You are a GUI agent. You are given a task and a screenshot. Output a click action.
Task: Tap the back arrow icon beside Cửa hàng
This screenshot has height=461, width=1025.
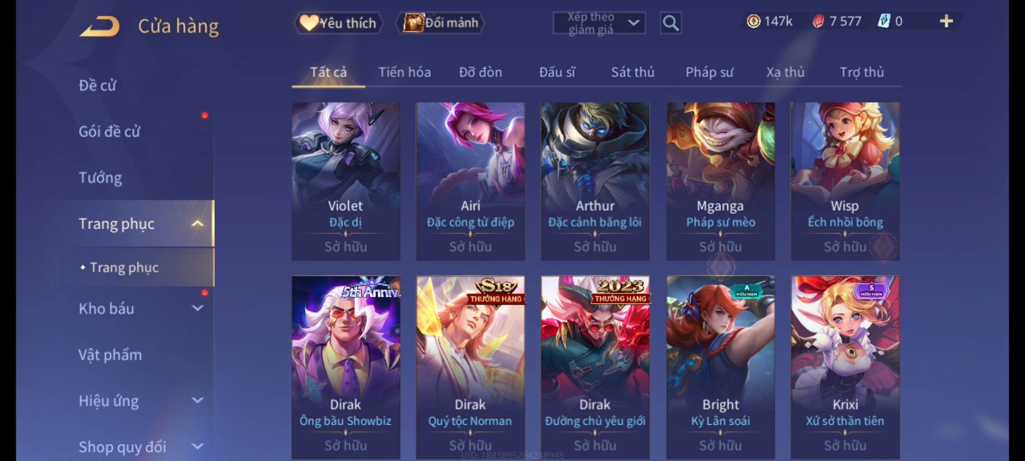coord(100,26)
